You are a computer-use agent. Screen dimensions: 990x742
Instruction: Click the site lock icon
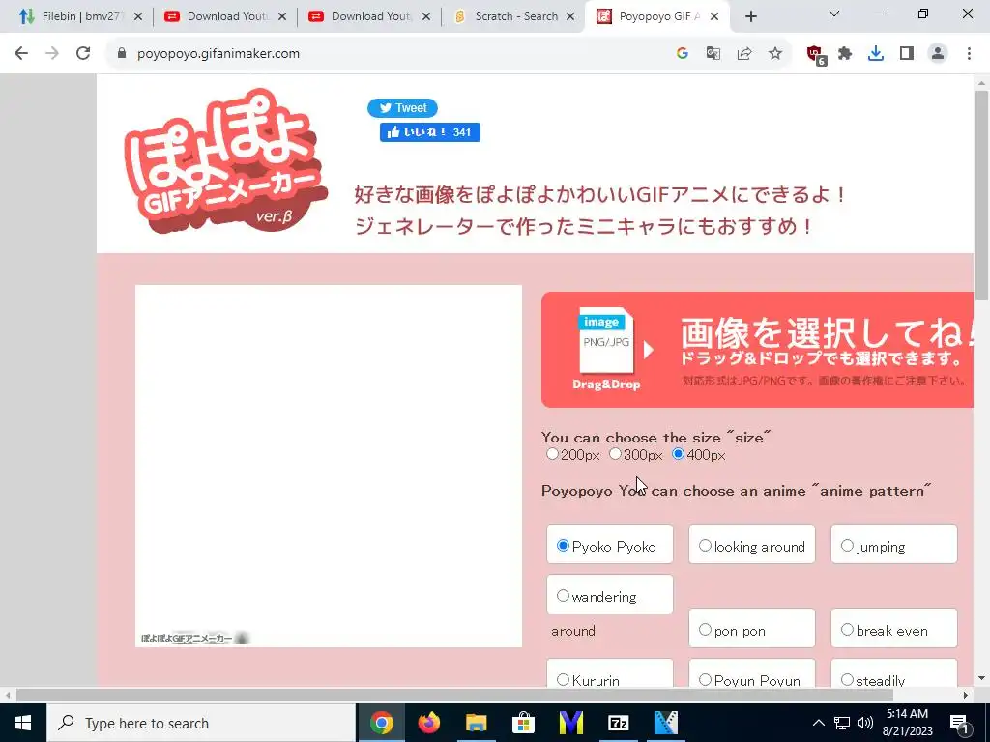[122, 54]
